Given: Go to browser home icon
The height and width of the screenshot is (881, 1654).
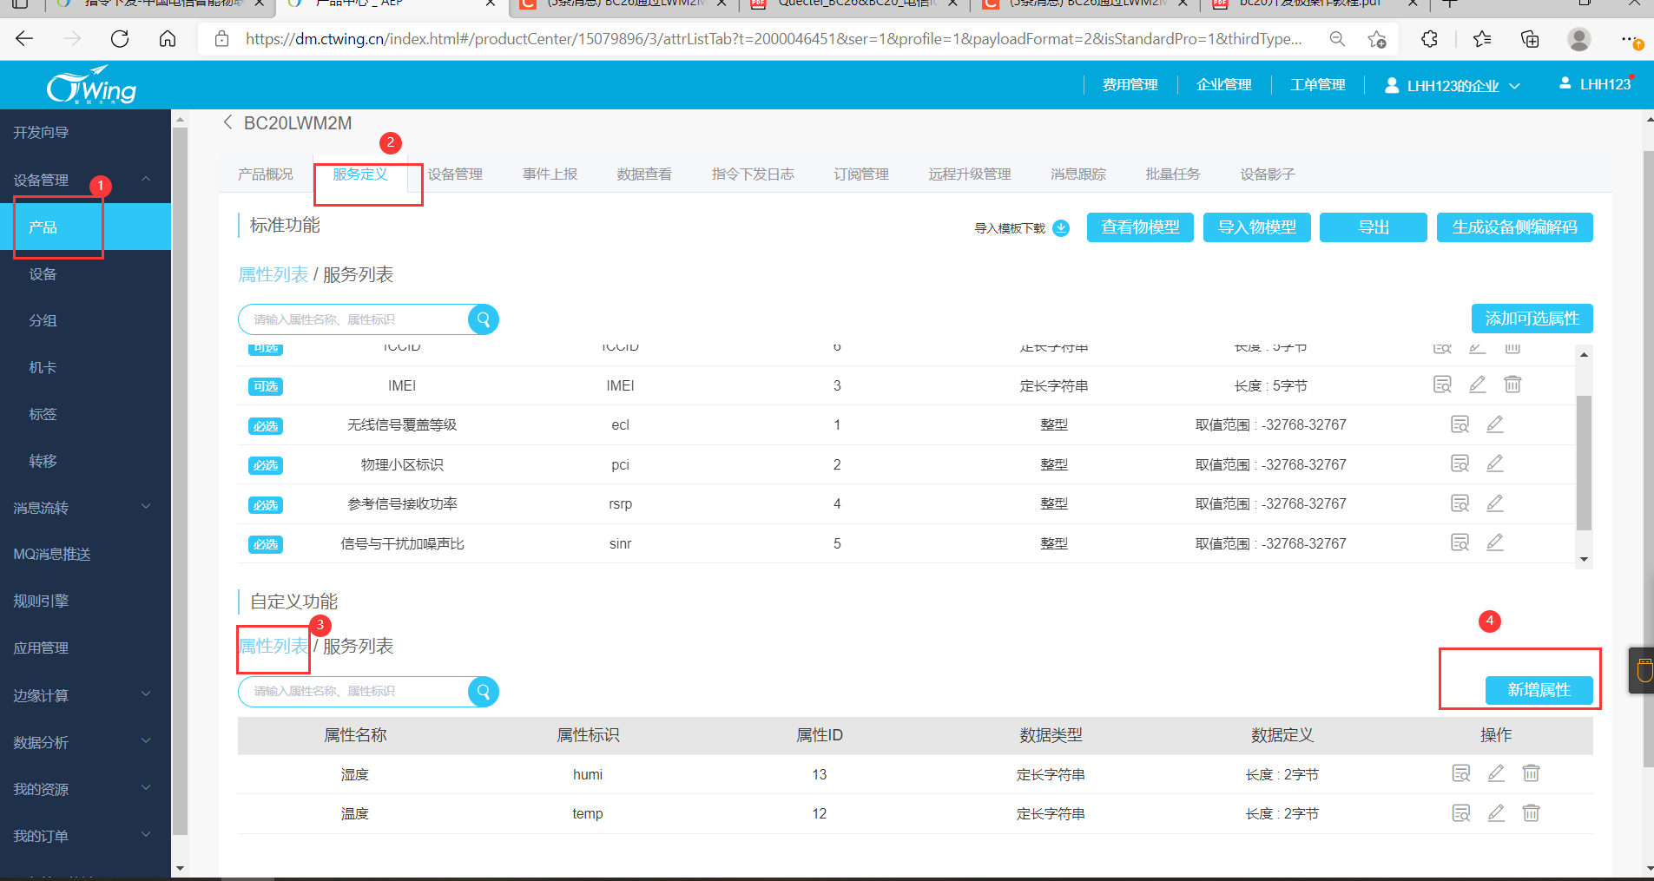Looking at the screenshot, I should pos(168,39).
